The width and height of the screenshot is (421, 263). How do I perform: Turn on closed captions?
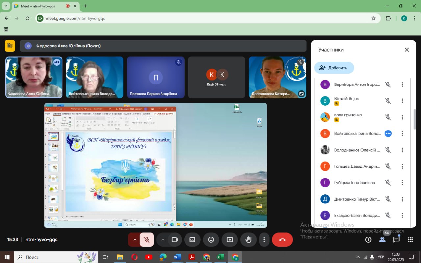pos(192,240)
